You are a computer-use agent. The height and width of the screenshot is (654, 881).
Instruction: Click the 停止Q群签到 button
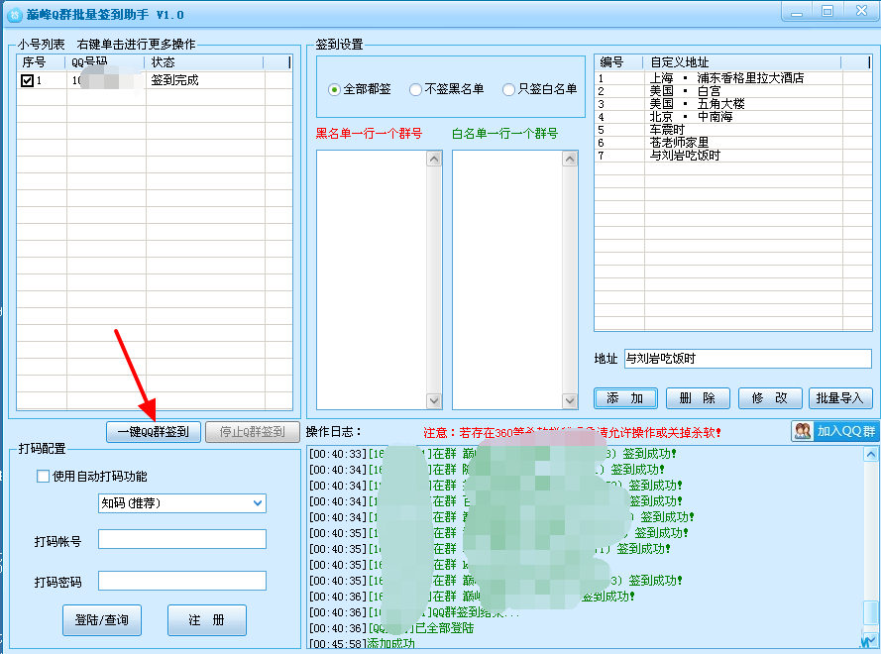(253, 431)
